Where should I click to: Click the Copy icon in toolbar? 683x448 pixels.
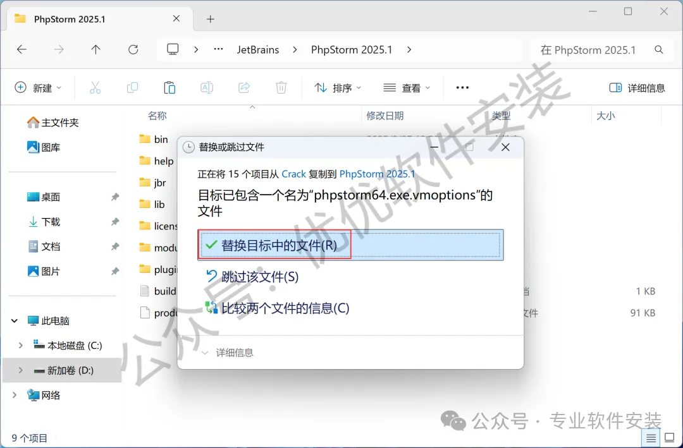point(132,88)
